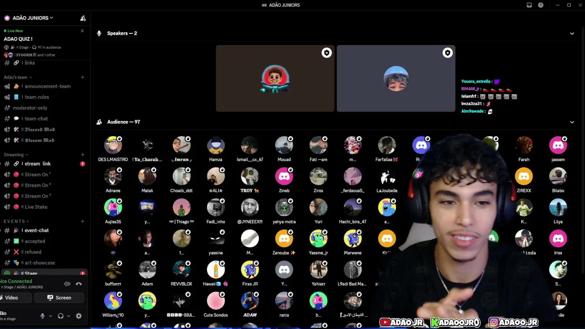This screenshot has width=585, height=329.
Task: Open Bilabo's audience avatar
Action: coord(558,176)
